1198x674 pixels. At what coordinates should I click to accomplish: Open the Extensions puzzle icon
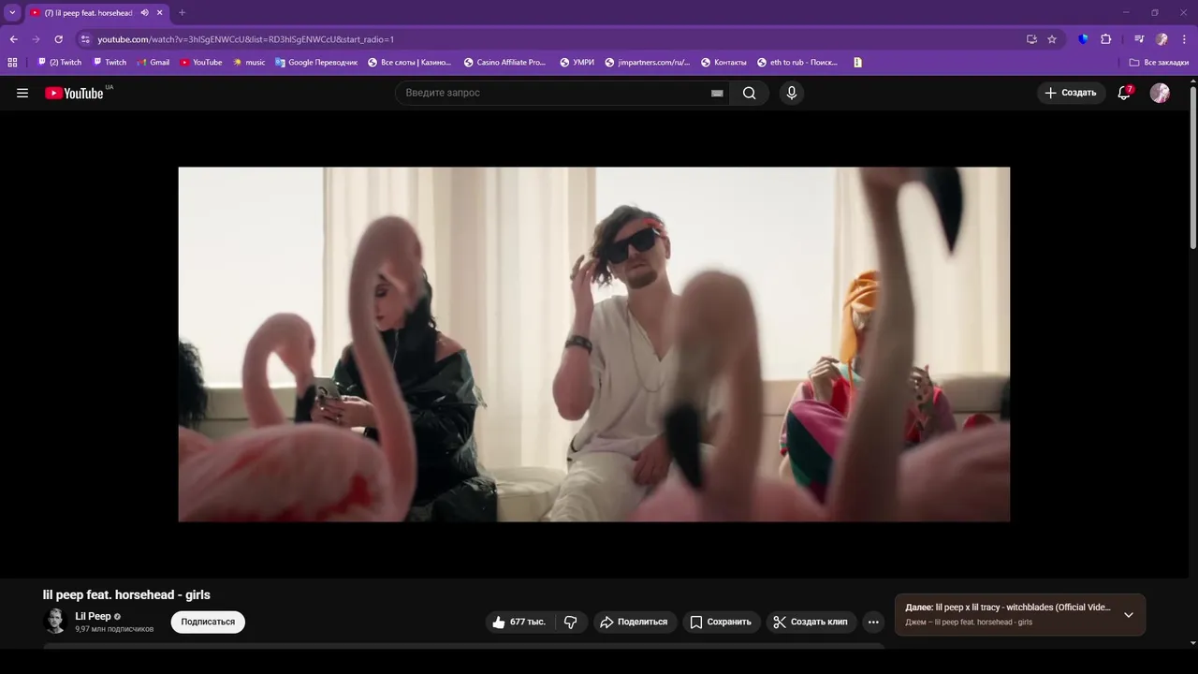(x=1105, y=39)
